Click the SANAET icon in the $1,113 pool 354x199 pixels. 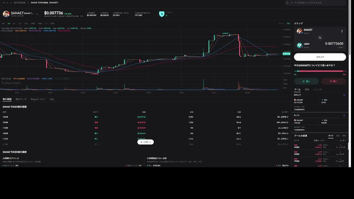[x=295, y=120]
